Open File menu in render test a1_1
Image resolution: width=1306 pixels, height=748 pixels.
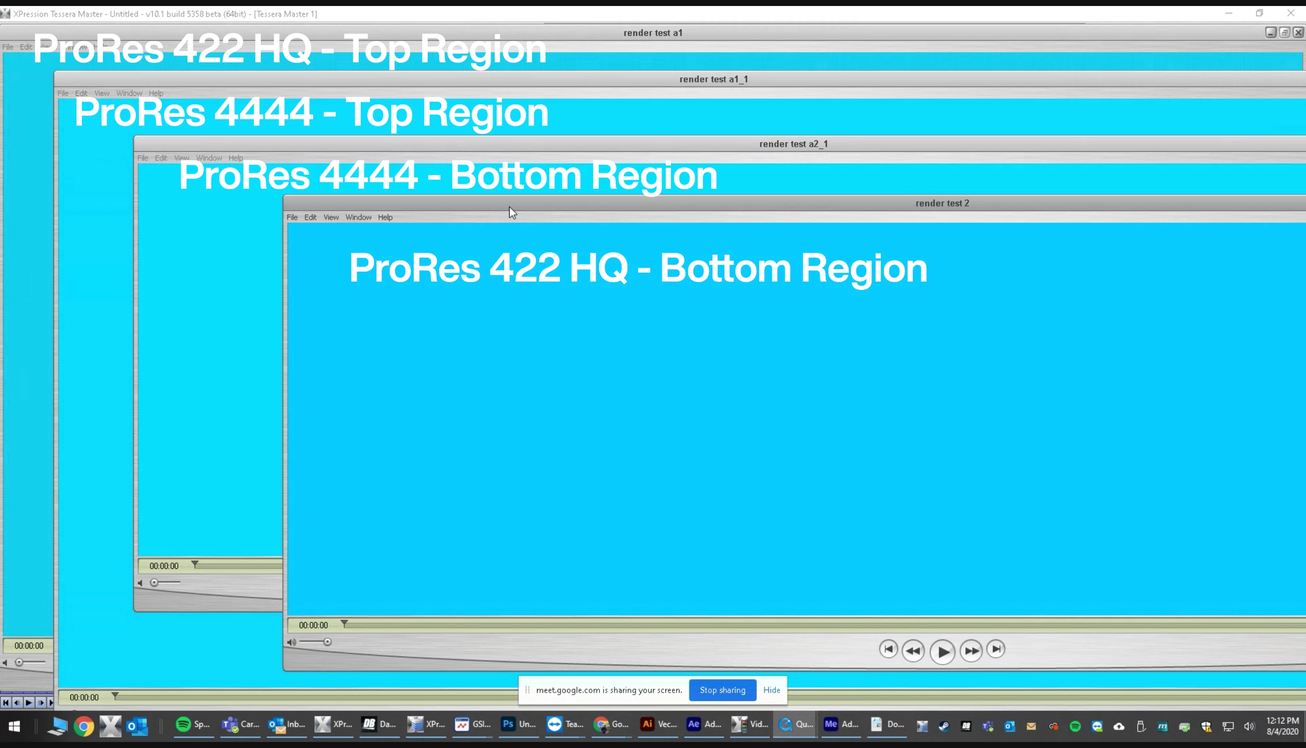tap(63, 93)
